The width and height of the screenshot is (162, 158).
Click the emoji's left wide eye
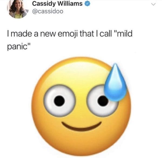pyautogui.click(x=59, y=101)
